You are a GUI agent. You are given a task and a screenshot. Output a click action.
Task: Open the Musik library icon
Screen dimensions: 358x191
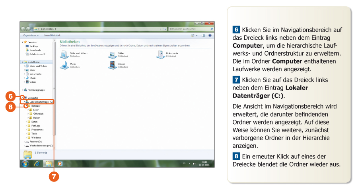pos(64,65)
